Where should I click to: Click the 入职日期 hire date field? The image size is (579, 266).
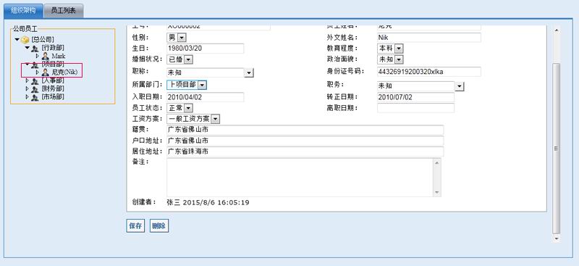[206, 97]
